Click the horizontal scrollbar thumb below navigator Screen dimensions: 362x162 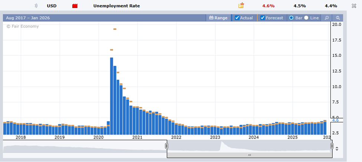pos(250,155)
